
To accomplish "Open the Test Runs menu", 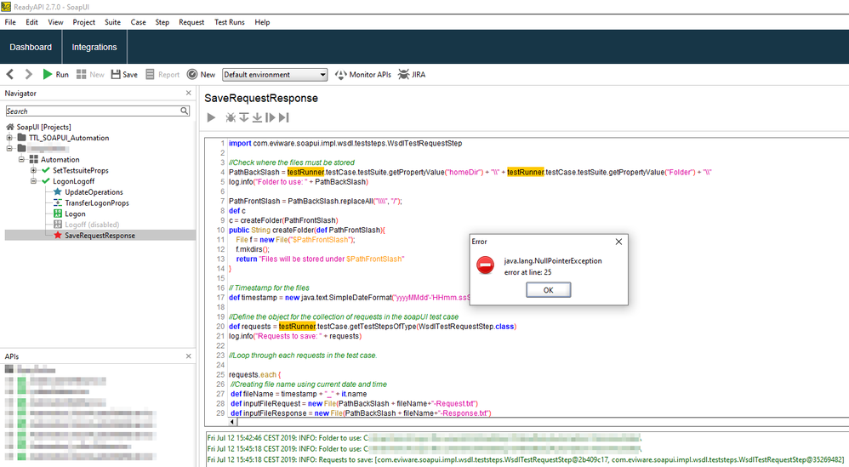I will (231, 22).
